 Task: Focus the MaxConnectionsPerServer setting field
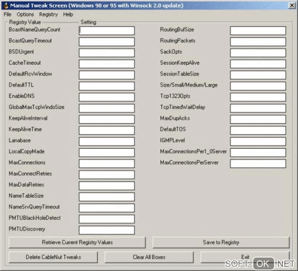click(x=258, y=163)
